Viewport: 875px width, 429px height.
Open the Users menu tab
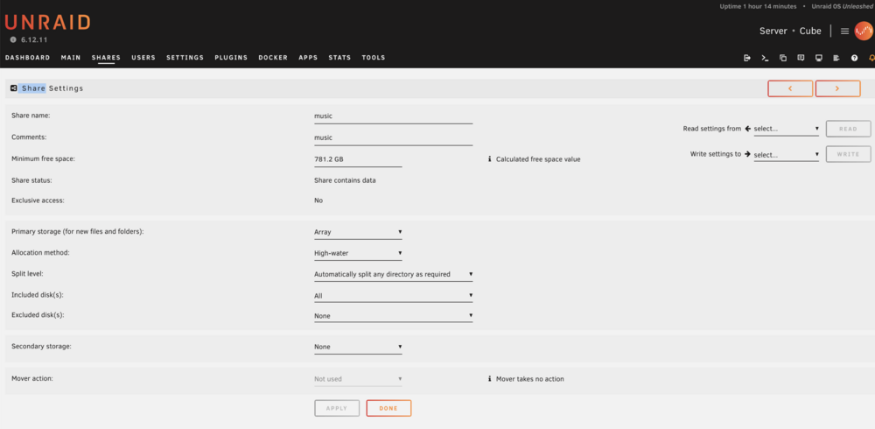click(143, 58)
